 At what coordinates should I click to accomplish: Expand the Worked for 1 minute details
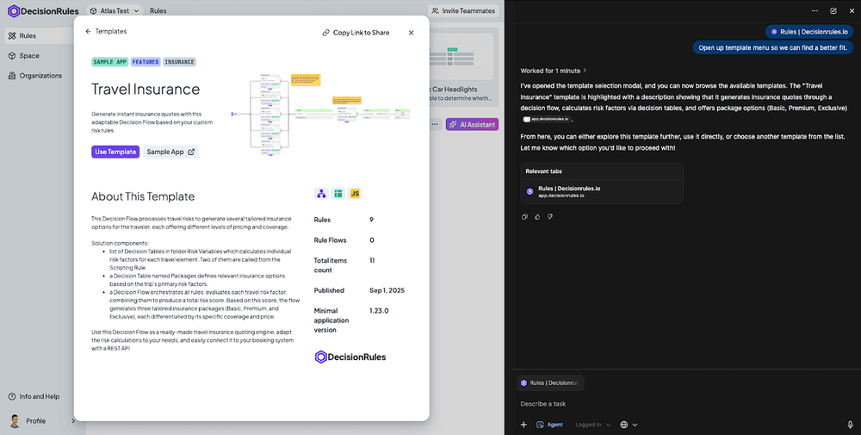click(x=554, y=71)
